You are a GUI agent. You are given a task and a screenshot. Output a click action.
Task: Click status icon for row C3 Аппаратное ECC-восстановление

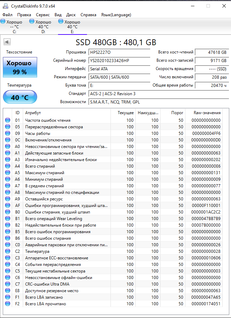click(8, 258)
